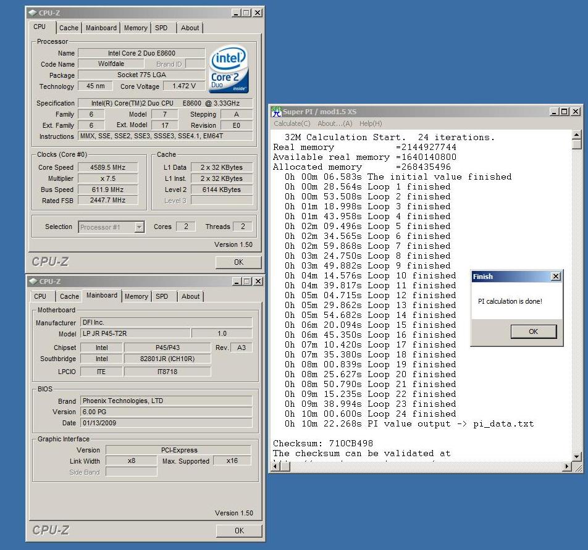The image size is (588, 550).
Task: Click the Rated FSB value '2447.7 MHz'
Action: coord(107,201)
